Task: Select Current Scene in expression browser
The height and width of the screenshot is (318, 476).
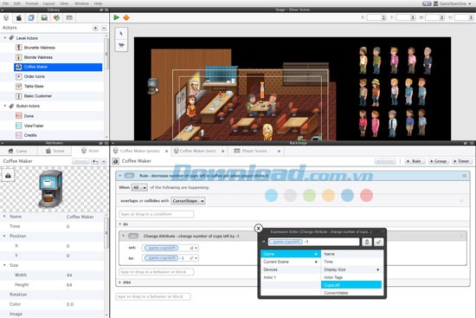Action: (290, 262)
